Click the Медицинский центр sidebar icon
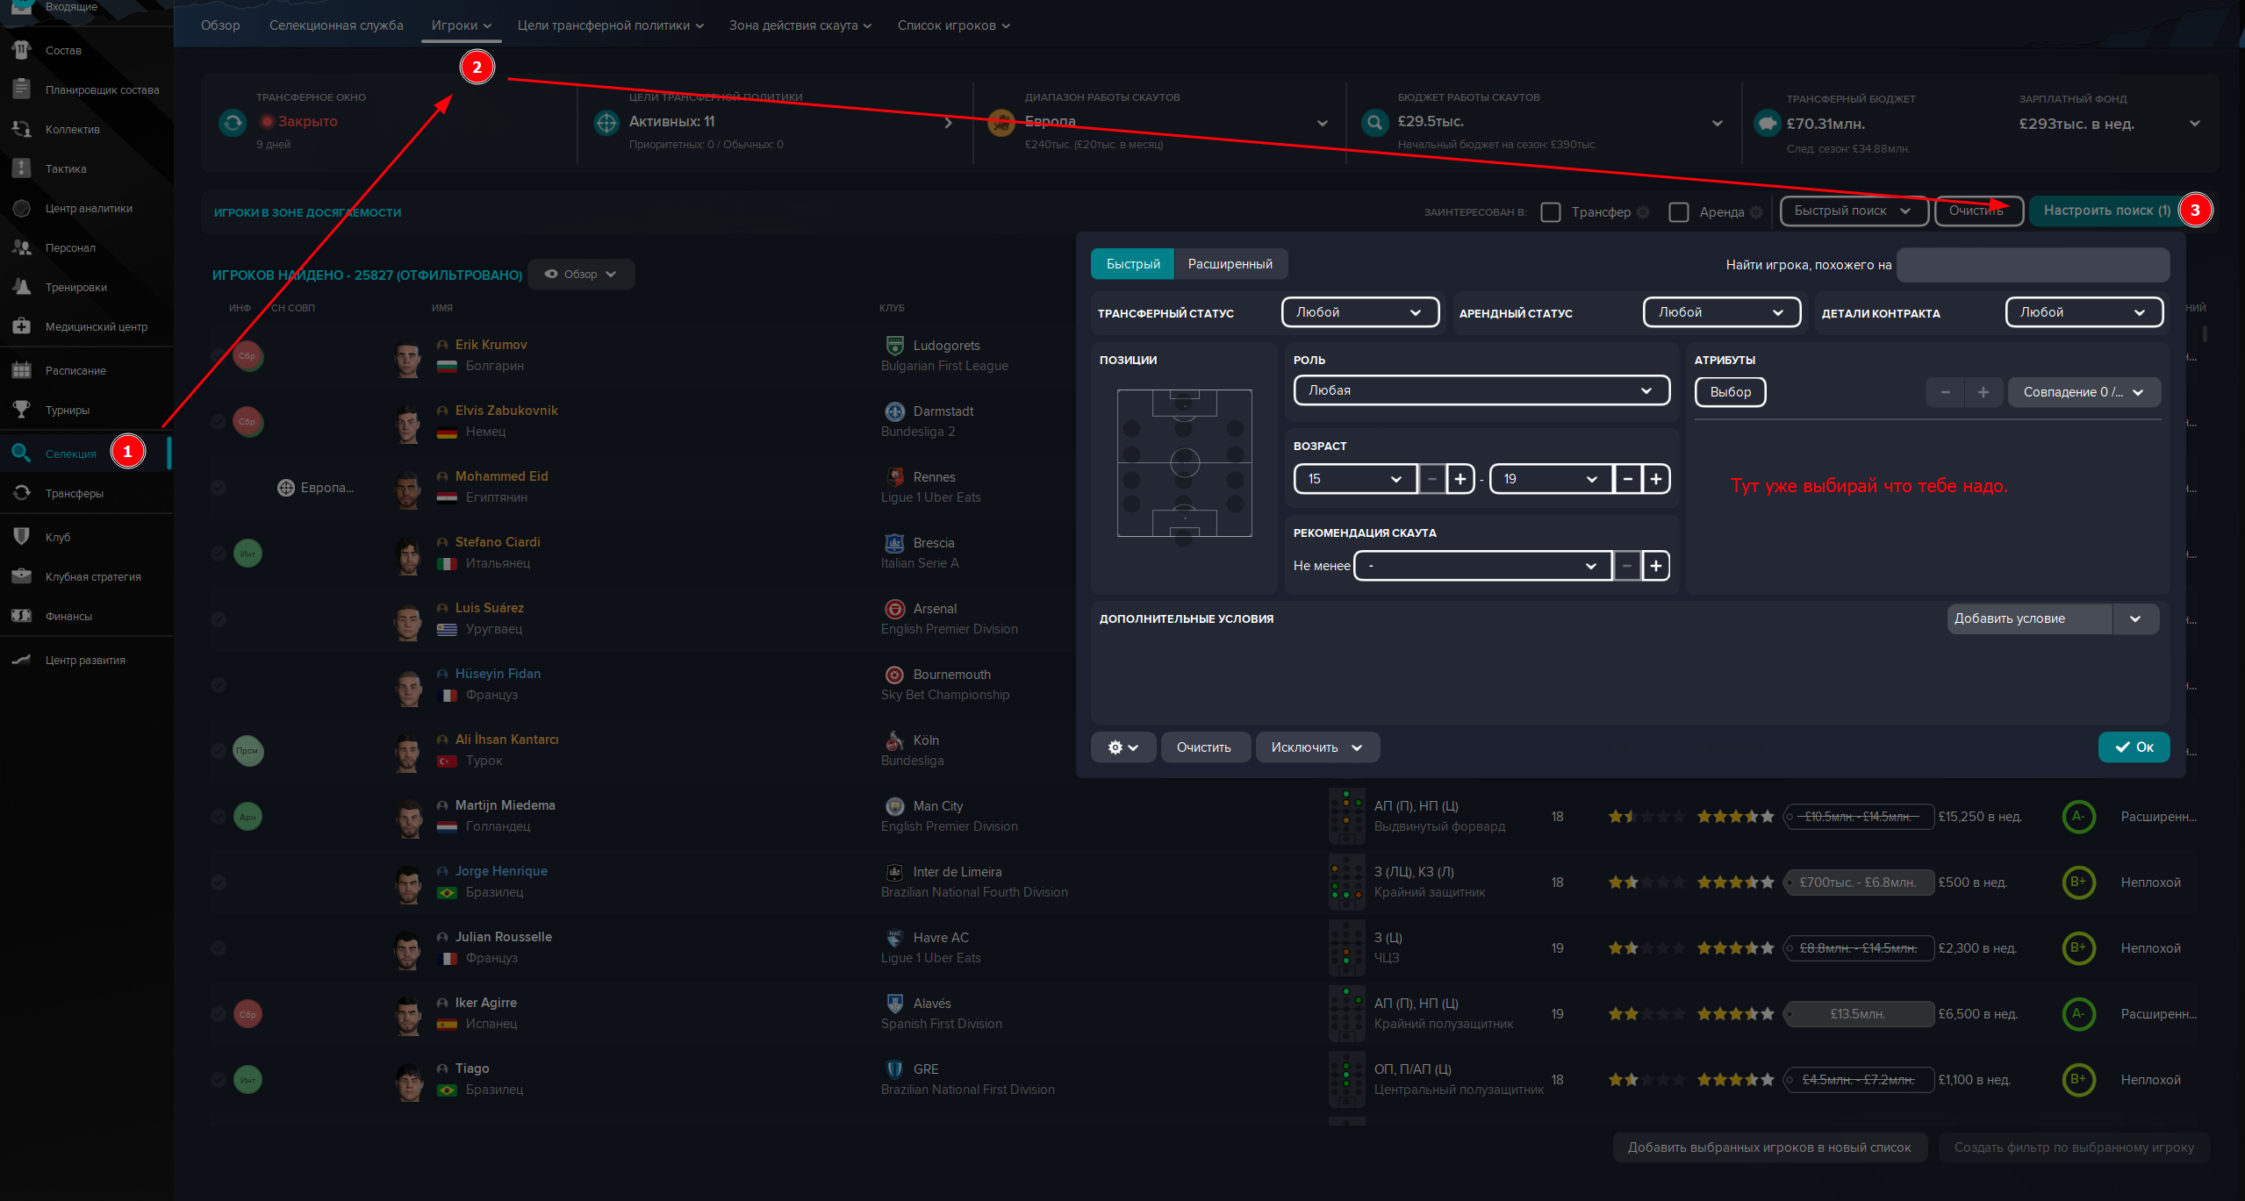2245x1201 pixels. [22, 326]
